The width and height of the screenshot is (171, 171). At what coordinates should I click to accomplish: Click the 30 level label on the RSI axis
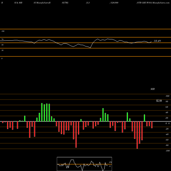pyautogui.click(x=2, y=50)
